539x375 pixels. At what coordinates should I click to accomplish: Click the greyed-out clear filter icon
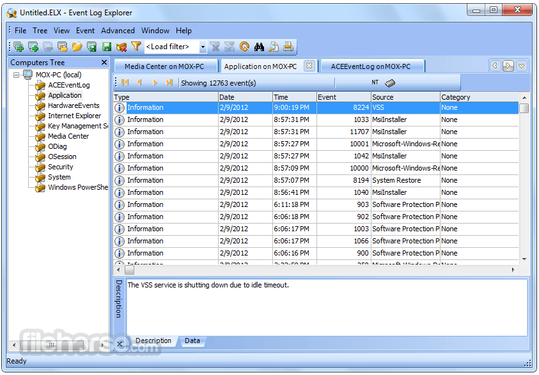tap(215, 47)
